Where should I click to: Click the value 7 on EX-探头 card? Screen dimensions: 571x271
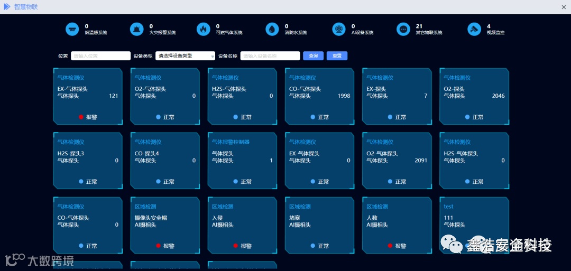click(426, 96)
